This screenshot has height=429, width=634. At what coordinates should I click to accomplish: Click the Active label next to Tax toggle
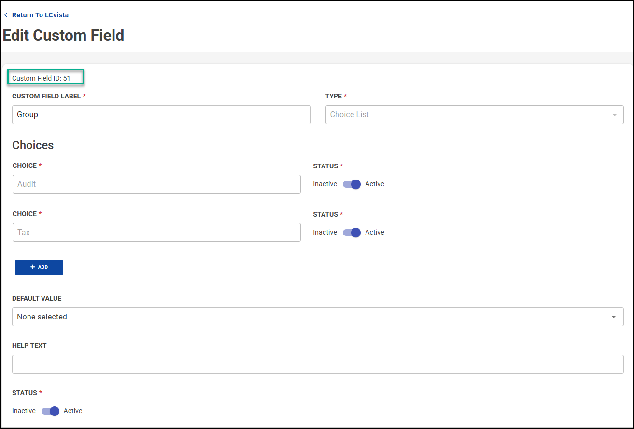click(x=375, y=233)
